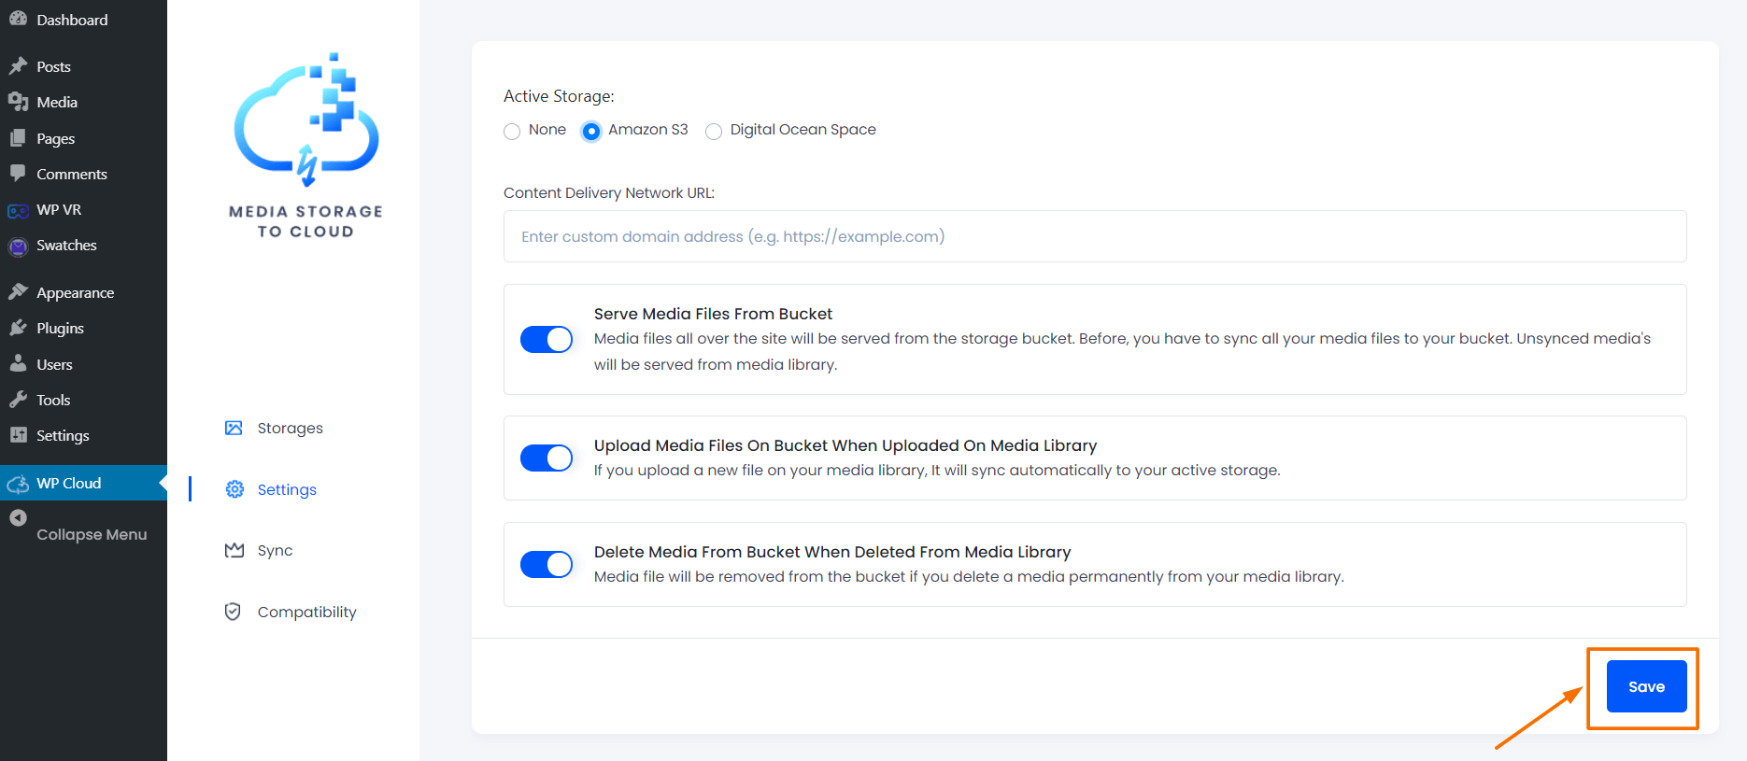
Task: Click the Storages image icon
Action: point(234,428)
